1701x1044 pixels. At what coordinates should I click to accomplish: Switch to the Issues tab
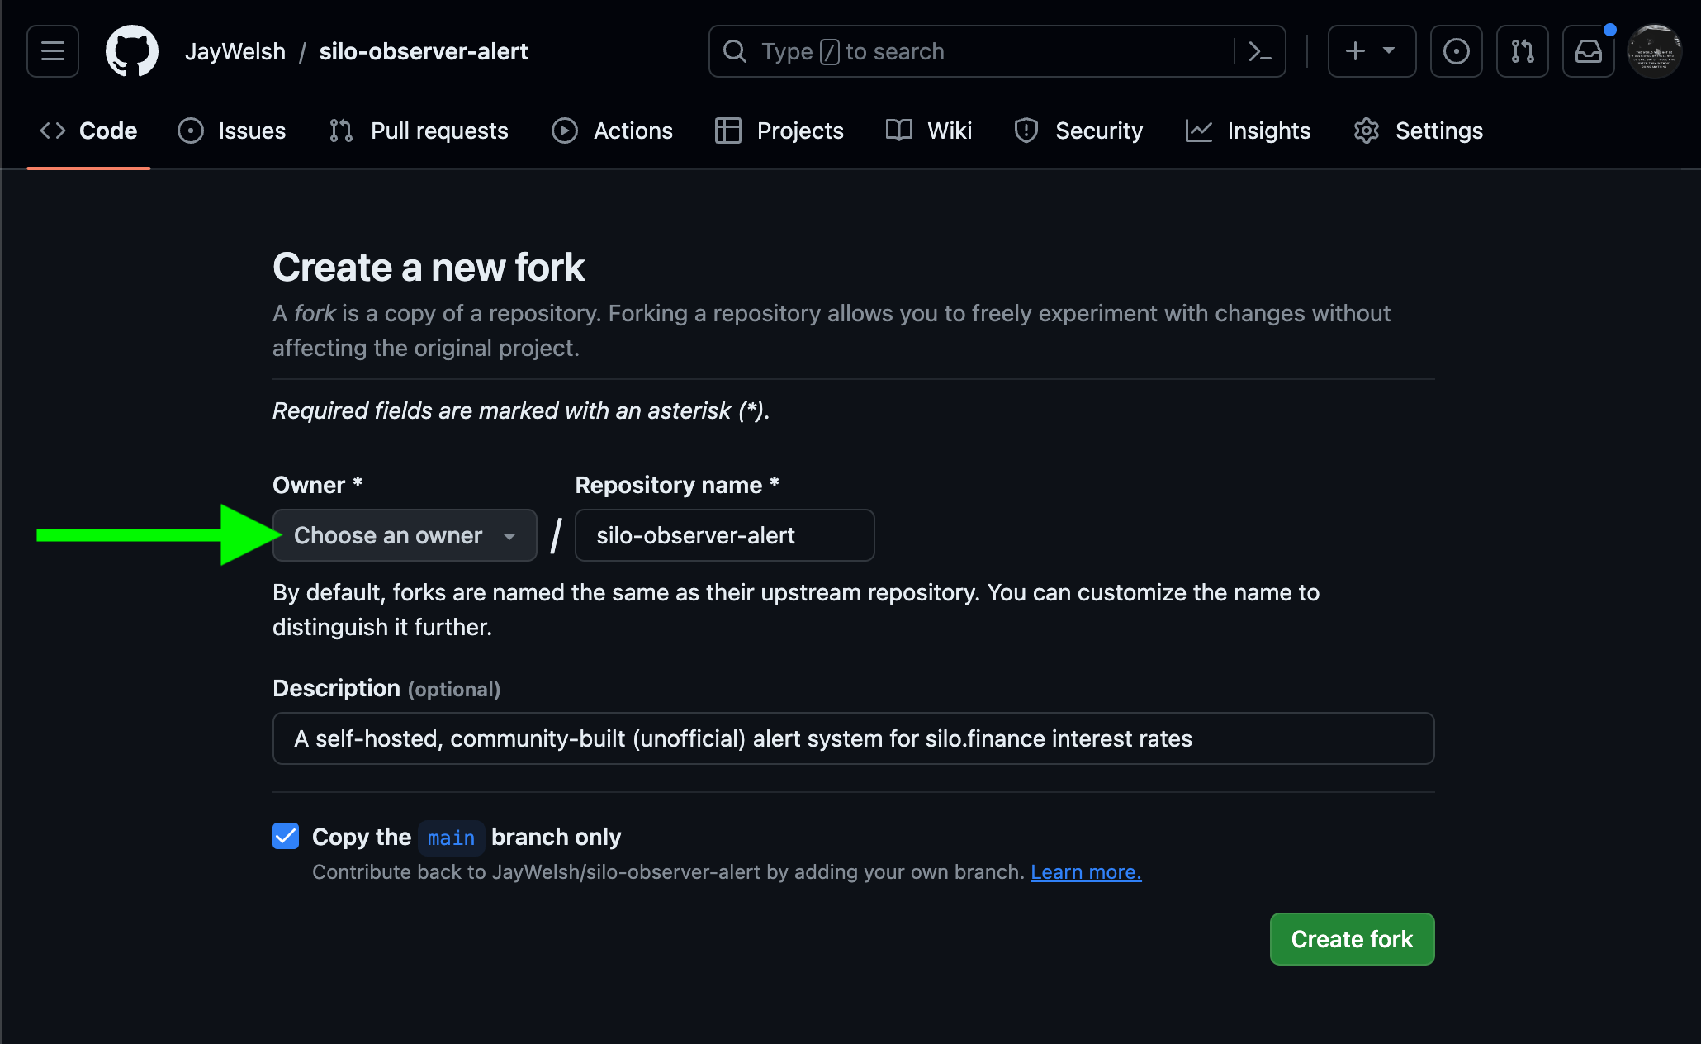232,130
